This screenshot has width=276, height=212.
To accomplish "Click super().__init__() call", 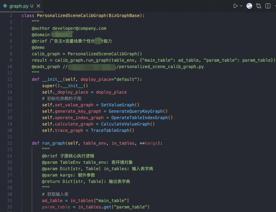I will click(x=65, y=86).
